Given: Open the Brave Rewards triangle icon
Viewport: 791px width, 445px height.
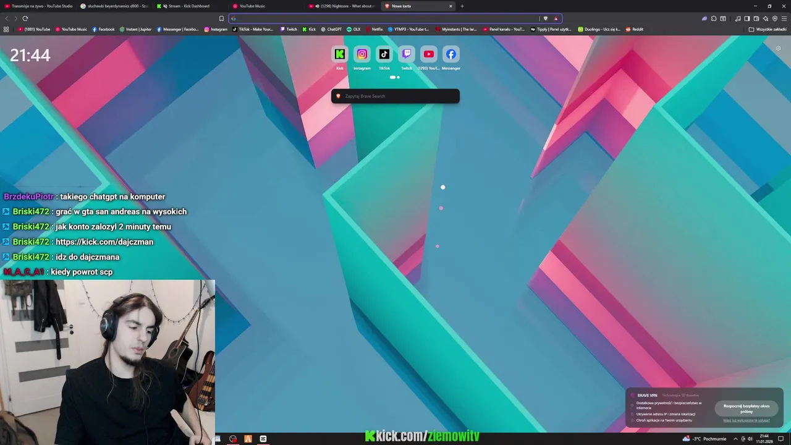Looking at the screenshot, I should point(556,19).
